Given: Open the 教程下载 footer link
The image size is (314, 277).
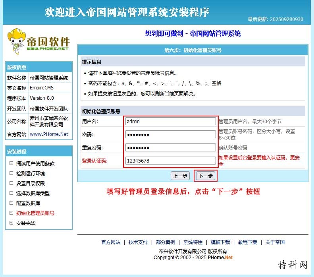Looking at the screenshot, I should click(x=248, y=242).
